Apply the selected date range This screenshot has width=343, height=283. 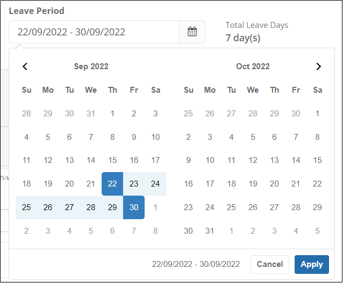pyautogui.click(x=311, y=264)
